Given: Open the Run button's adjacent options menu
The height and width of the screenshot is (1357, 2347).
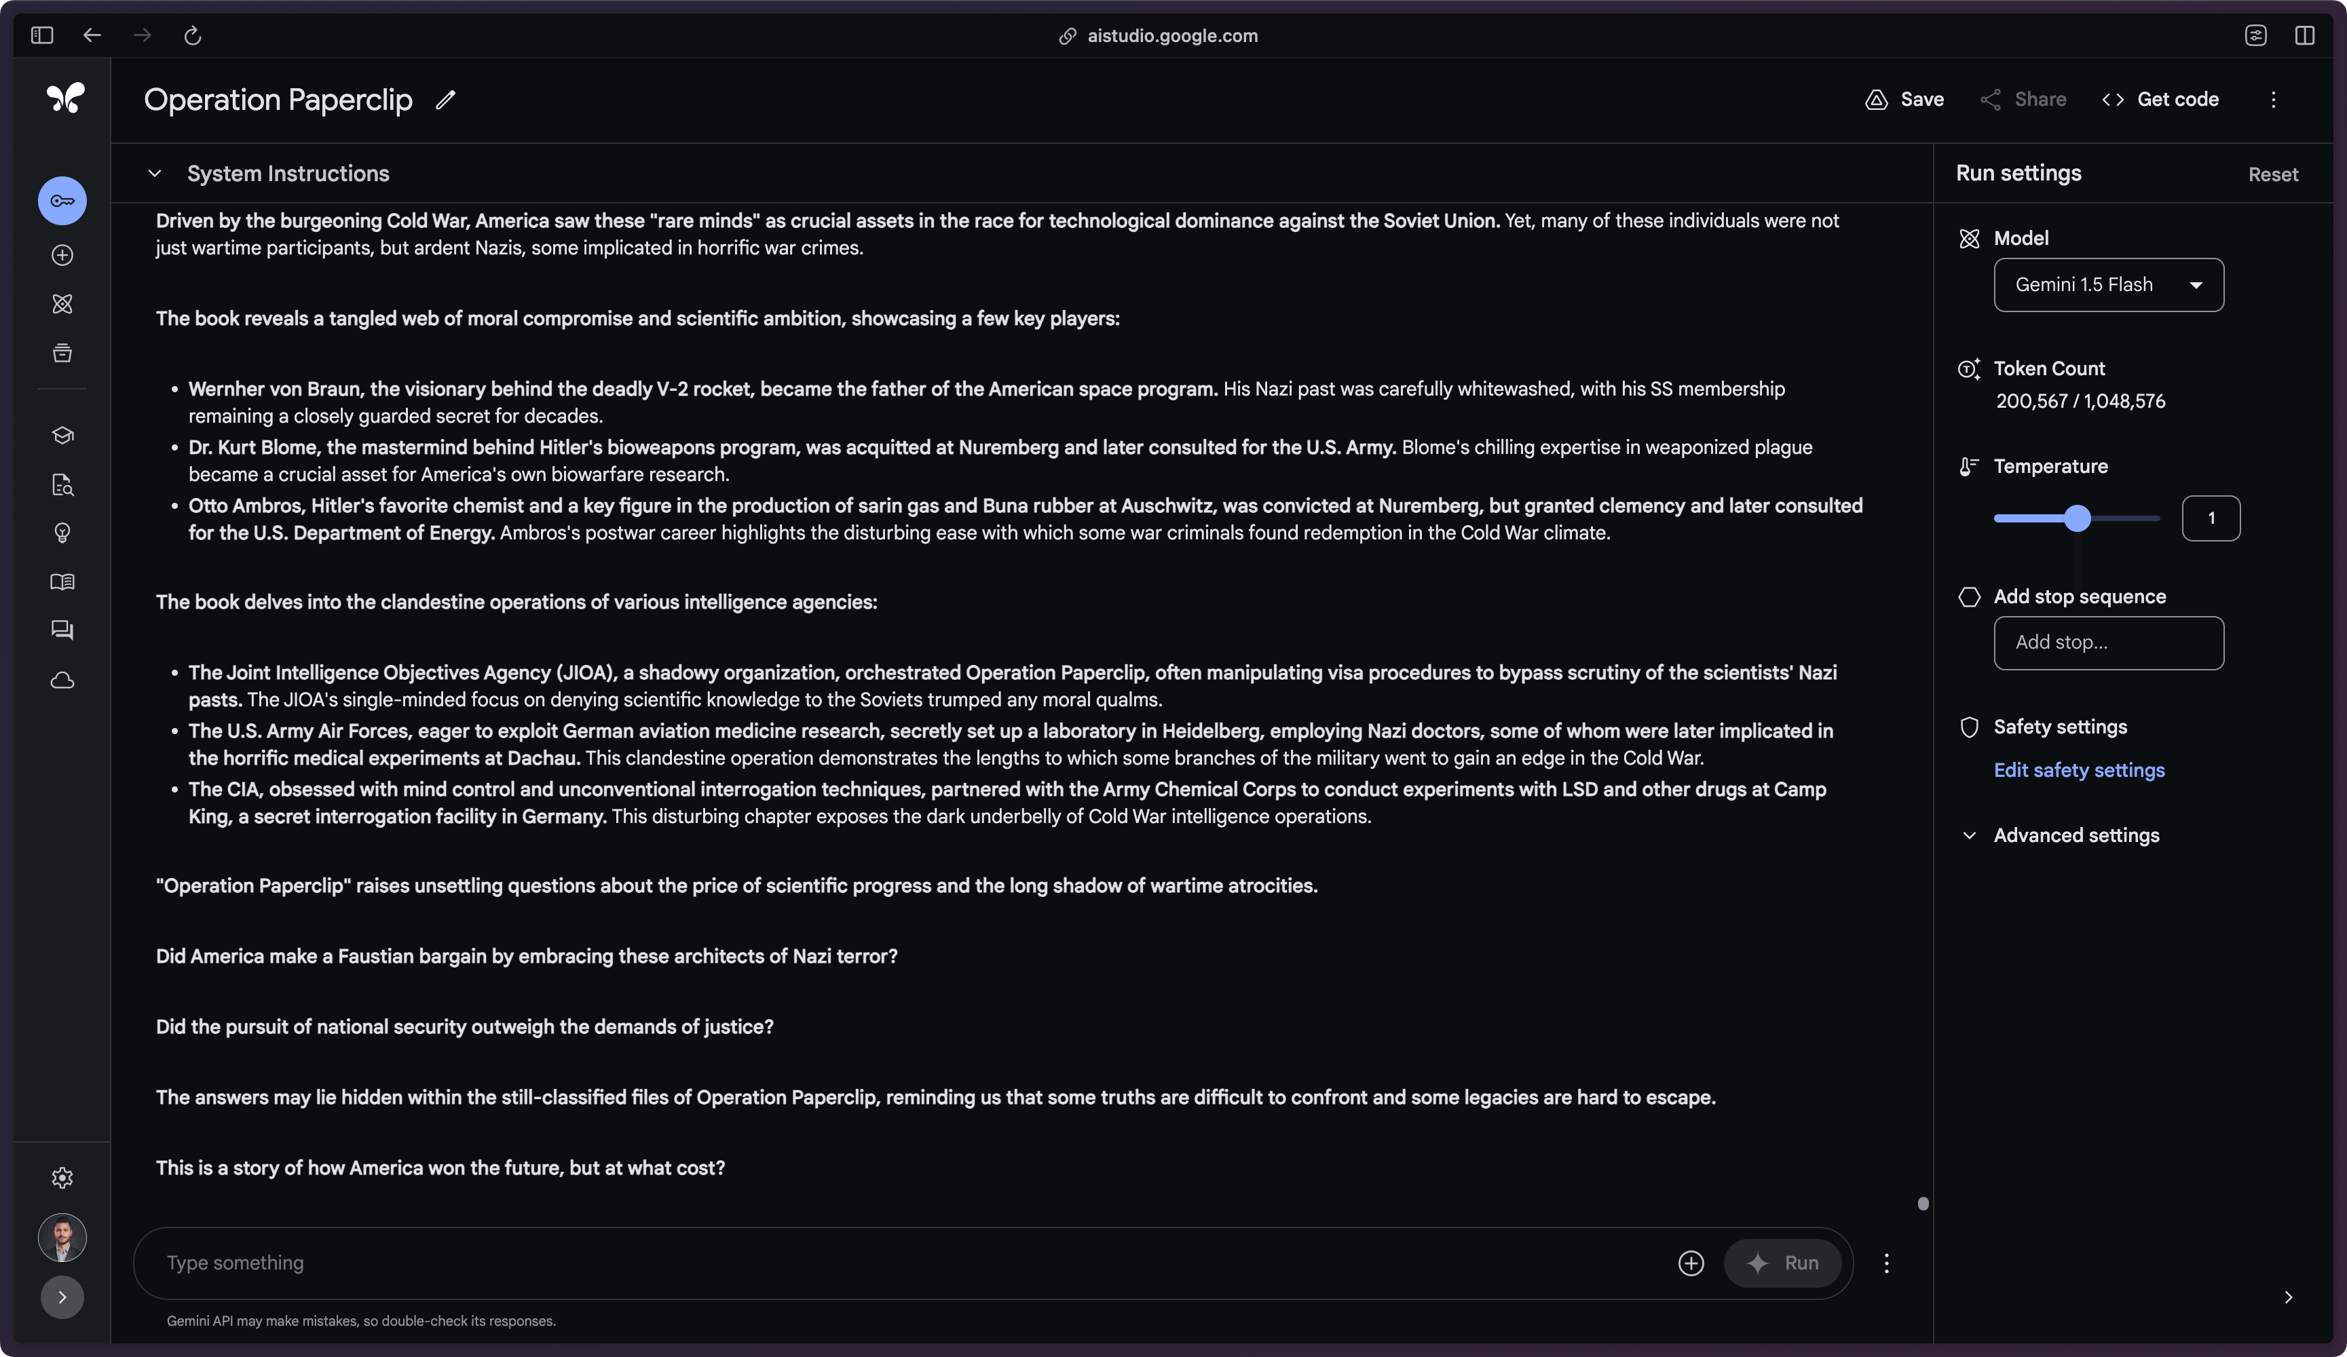Looking at the screenshot, I should [1887, 1263].
